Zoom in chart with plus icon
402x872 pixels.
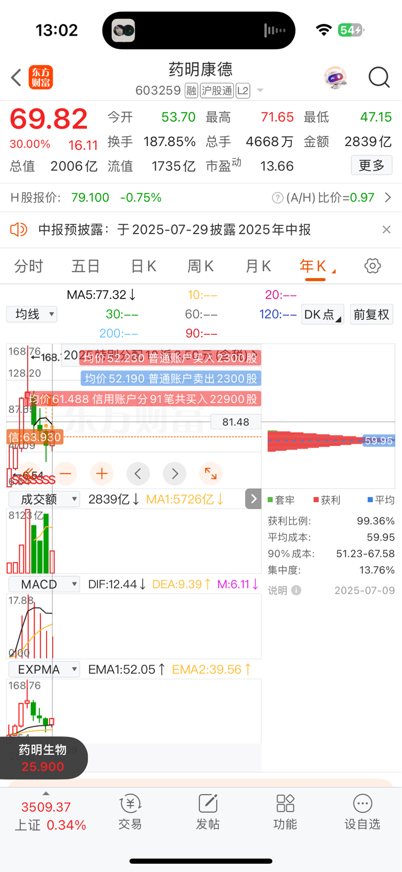coord(102,473)
